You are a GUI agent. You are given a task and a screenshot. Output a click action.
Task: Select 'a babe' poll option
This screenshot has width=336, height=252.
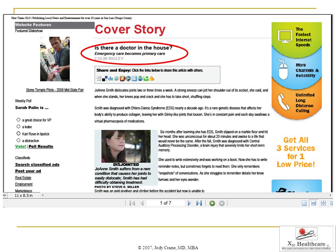19,126
